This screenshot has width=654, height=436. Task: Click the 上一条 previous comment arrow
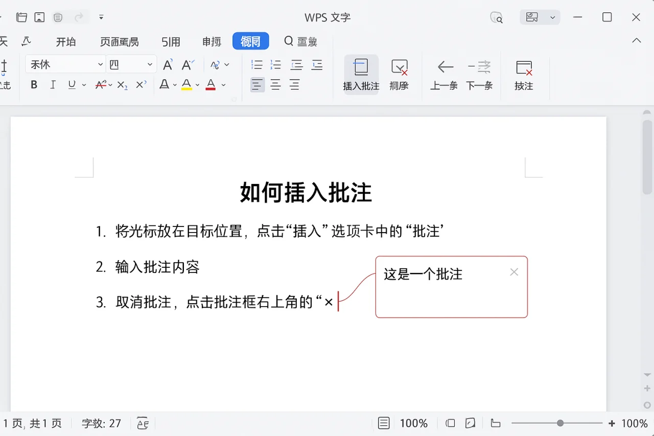tap(444, 74)
